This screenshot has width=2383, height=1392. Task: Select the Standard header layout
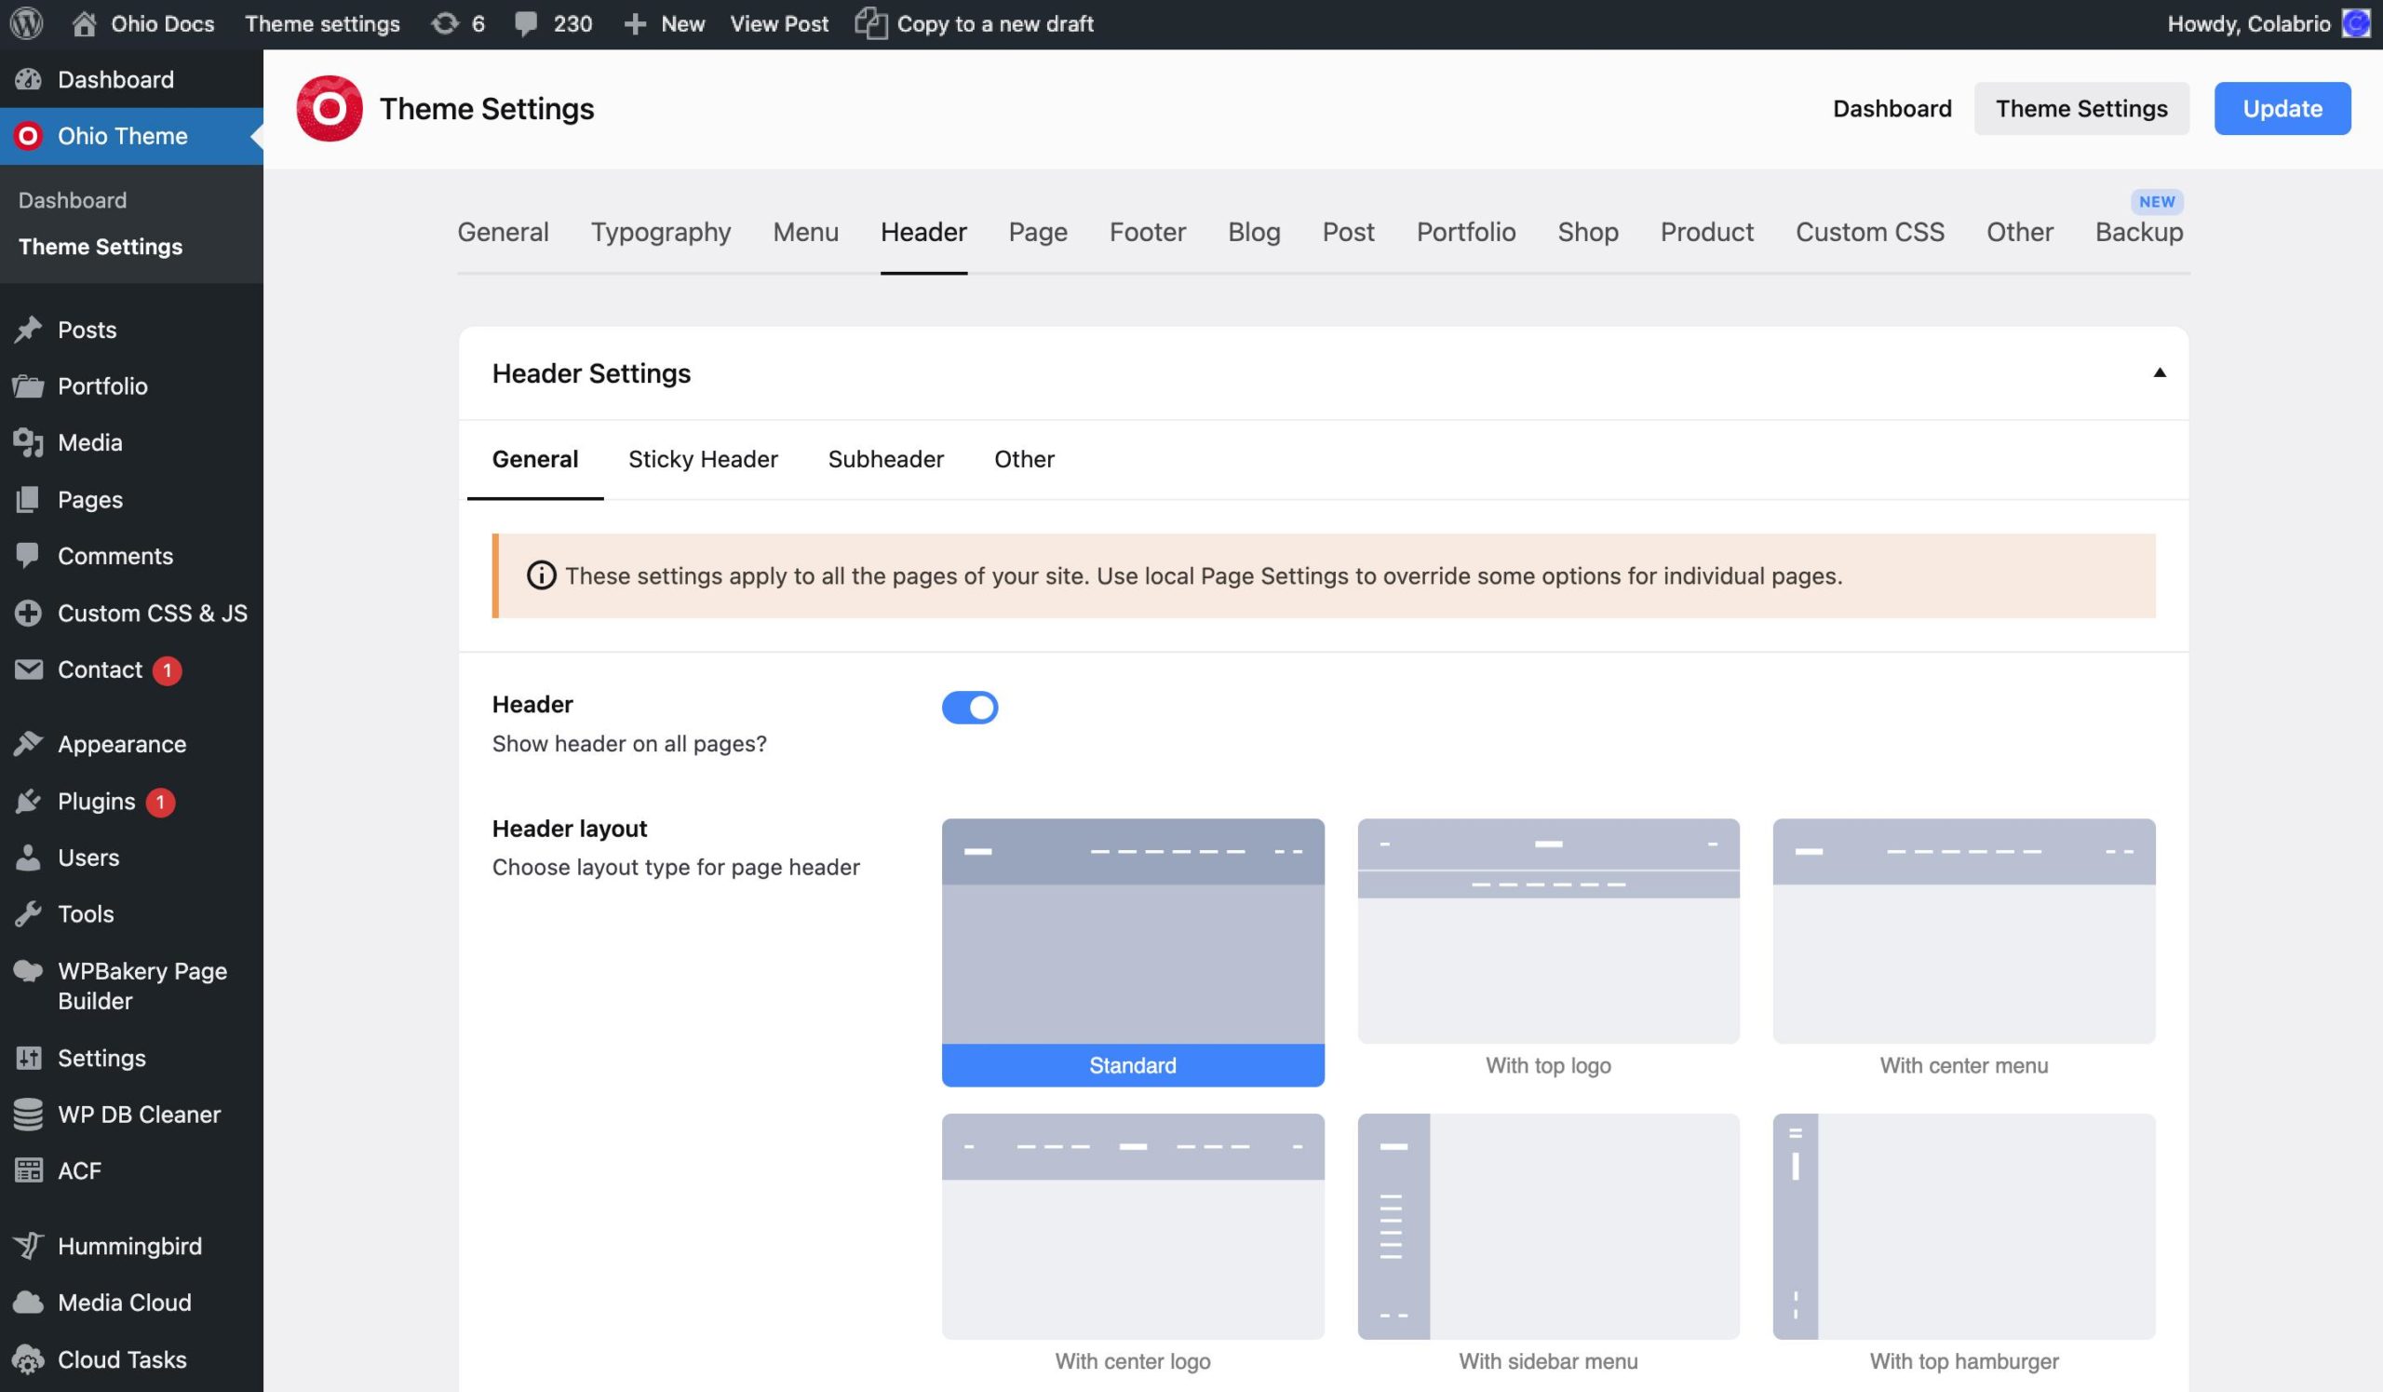tap(1133, 953)
